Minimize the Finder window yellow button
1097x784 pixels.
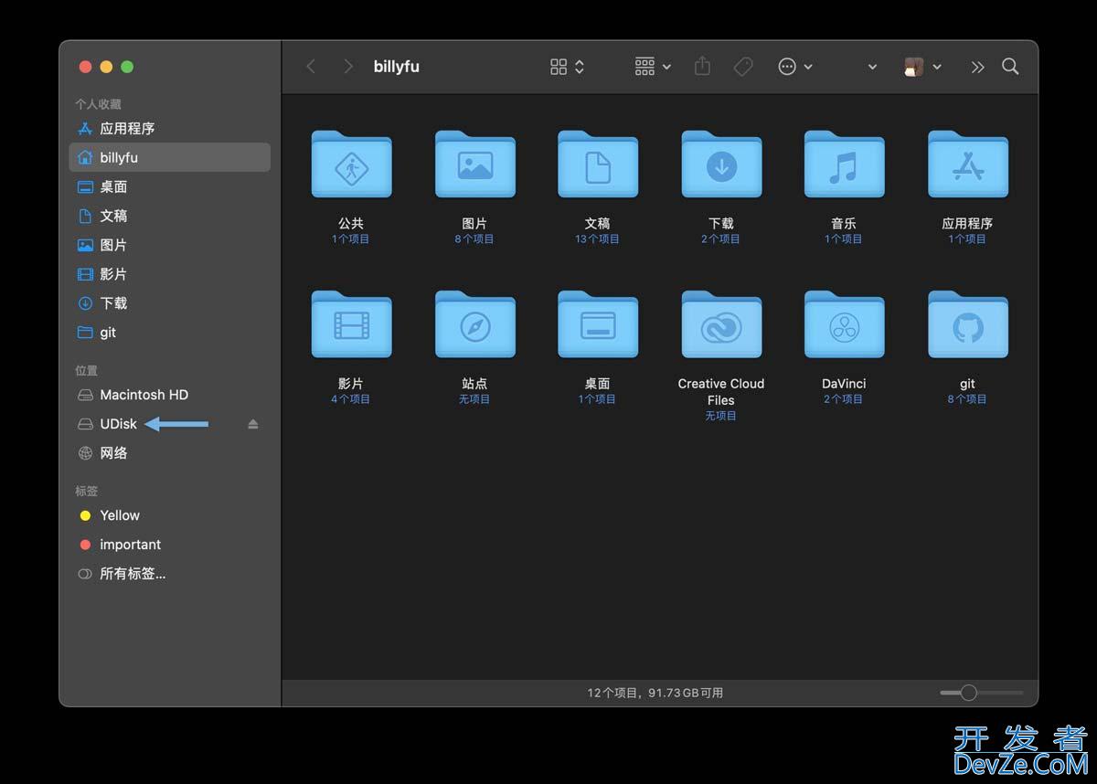pyautogui.click(x=106, y=67)
